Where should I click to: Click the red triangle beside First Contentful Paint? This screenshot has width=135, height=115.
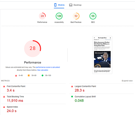4,86
